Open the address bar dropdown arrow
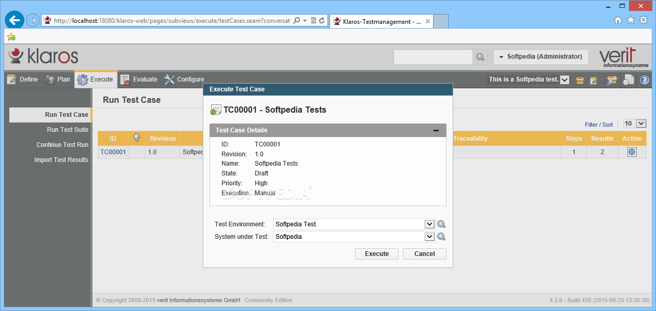The height and width of the screenshot is (311, 656). [x=305, y=21]
